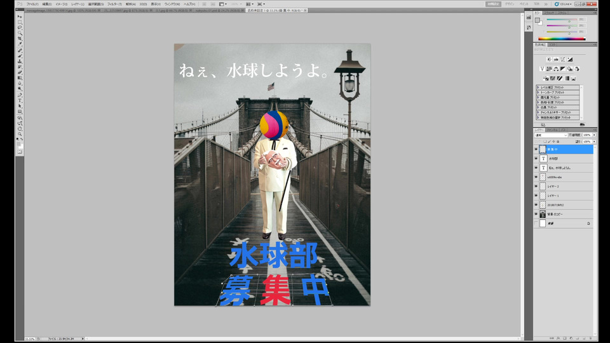Select the Rectangular Marquee tool
Screen dimensions: 610x343
point(20,22)
